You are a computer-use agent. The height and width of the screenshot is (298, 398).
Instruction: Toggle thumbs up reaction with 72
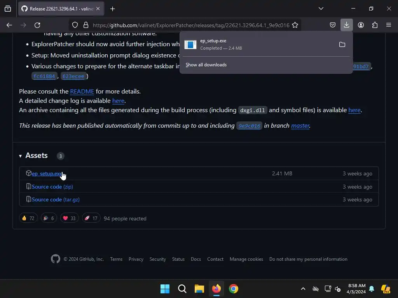click(28, 218)
